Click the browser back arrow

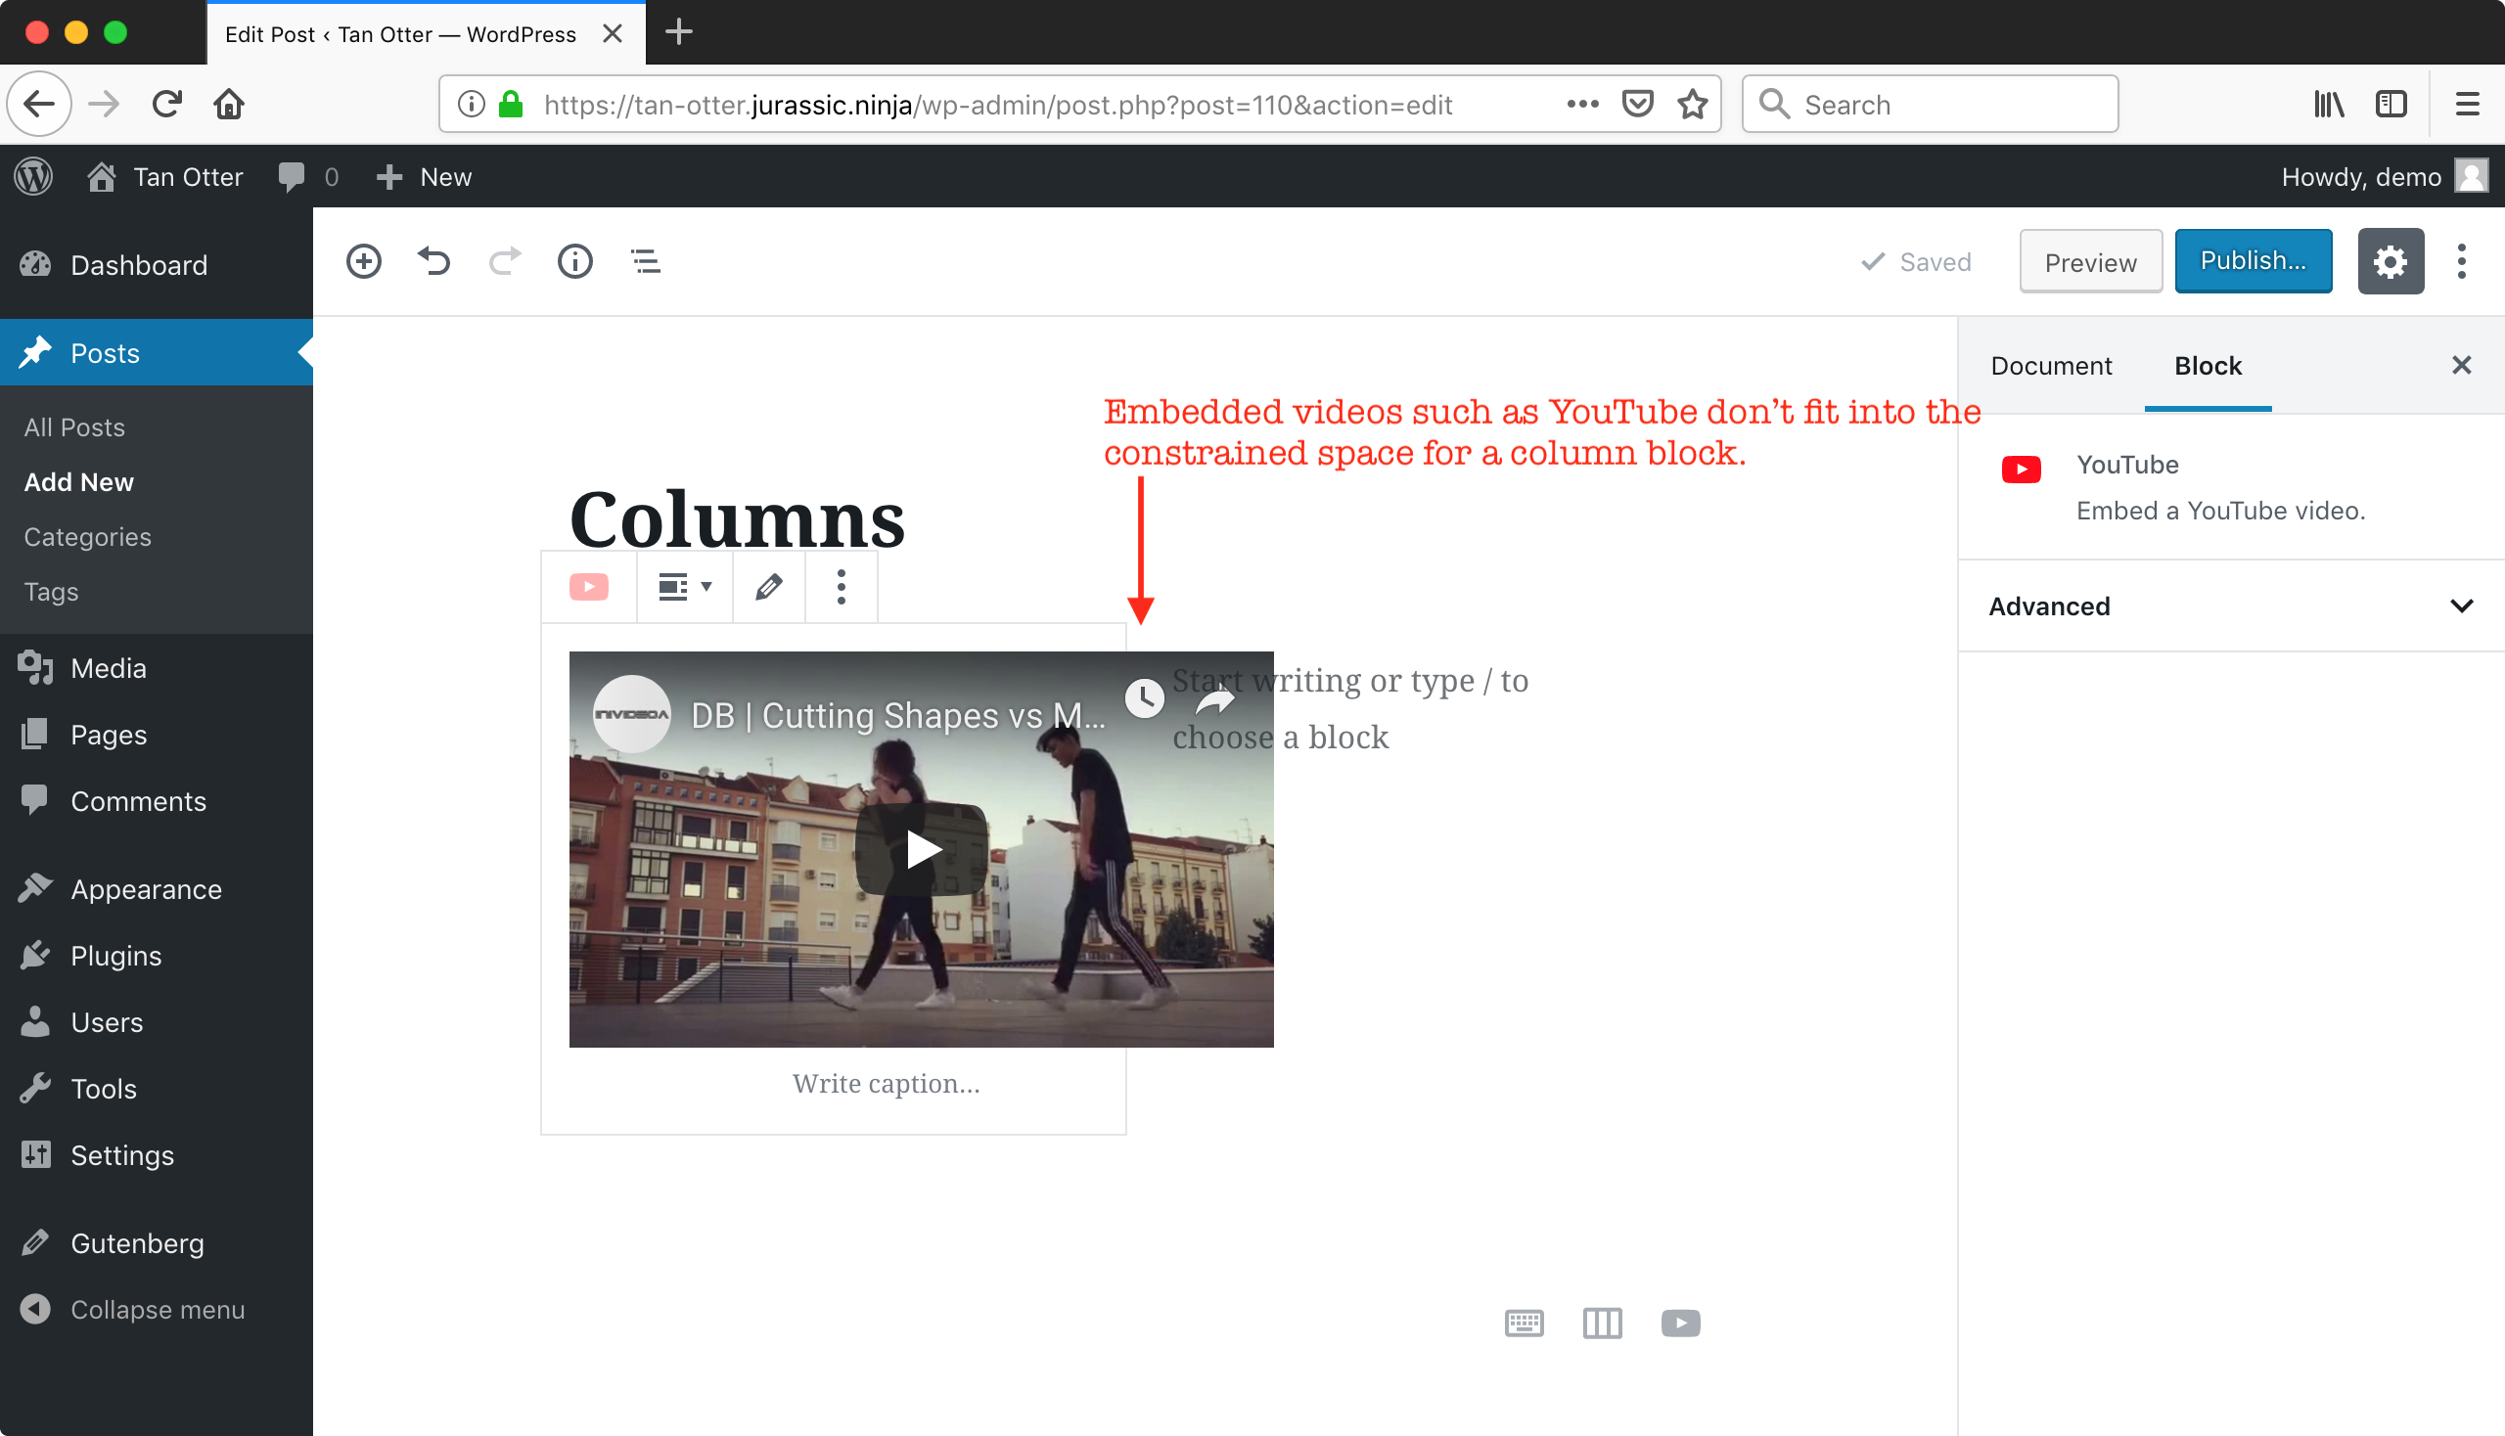click(x=39, y=104)
